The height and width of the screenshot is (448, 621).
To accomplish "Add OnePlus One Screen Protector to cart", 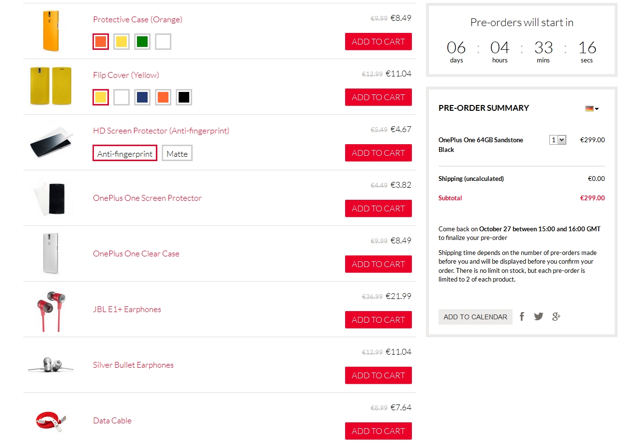I will (x=379, y=209).
